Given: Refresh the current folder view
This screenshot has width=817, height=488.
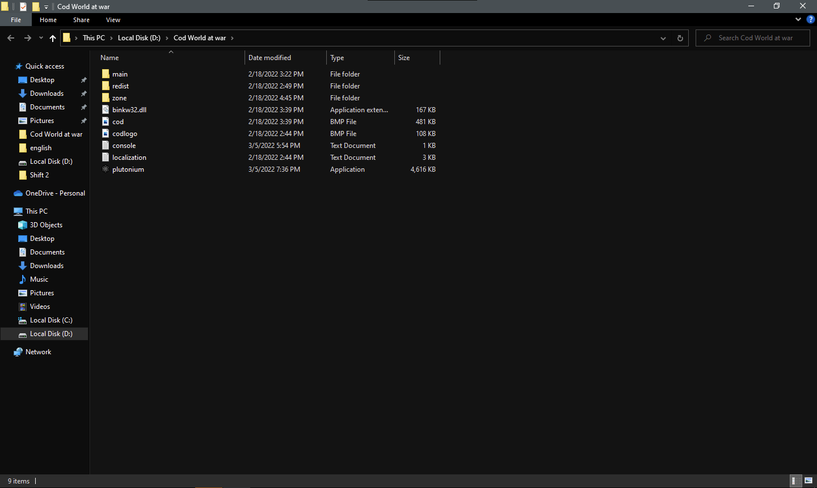Looking at the screenshot, I should coord(680,38).
